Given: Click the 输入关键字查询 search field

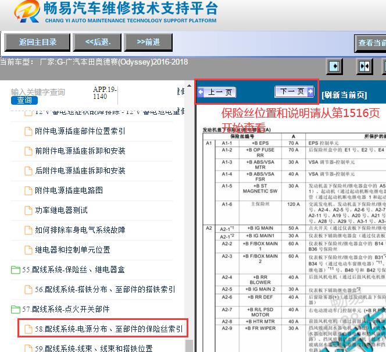Looking at the screenshot, I should coord(38,92).
